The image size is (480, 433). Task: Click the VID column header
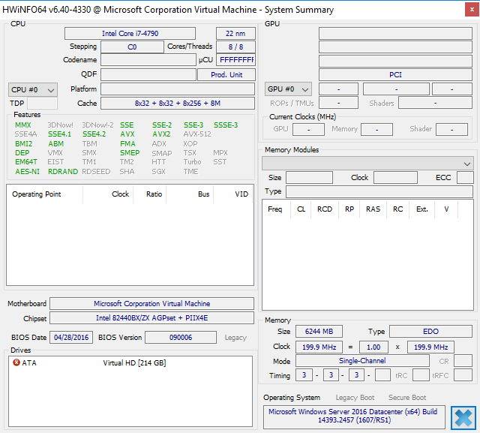point(241,194)
